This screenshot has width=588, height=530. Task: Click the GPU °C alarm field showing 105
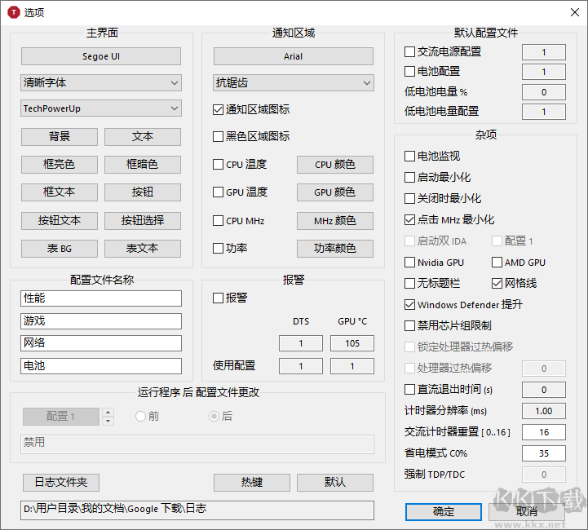tap(352, 343)
